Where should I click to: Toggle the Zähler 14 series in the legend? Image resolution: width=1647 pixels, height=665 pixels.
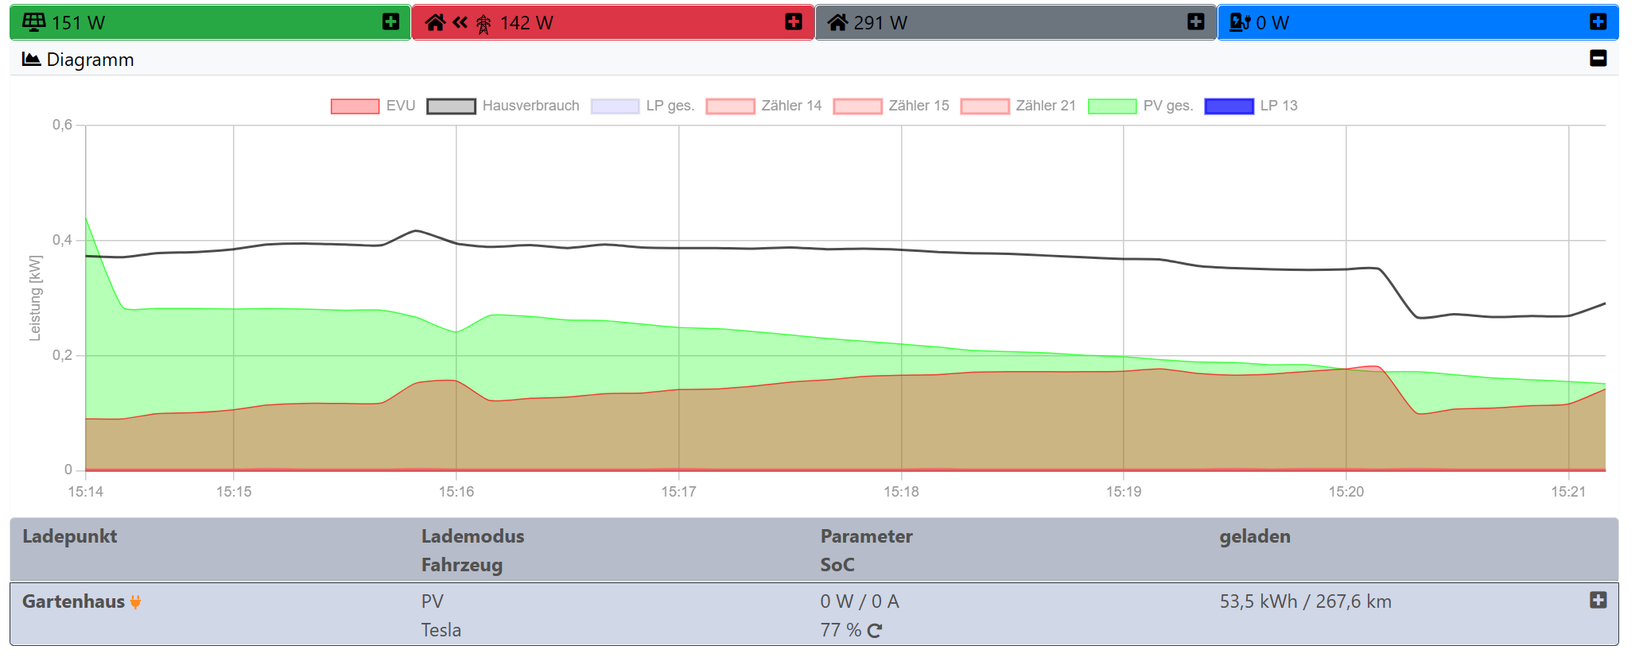[763, 106]
